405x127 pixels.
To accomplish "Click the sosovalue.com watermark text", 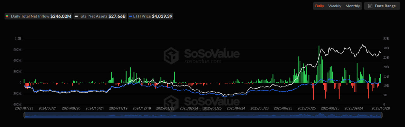I will [202, 61].
